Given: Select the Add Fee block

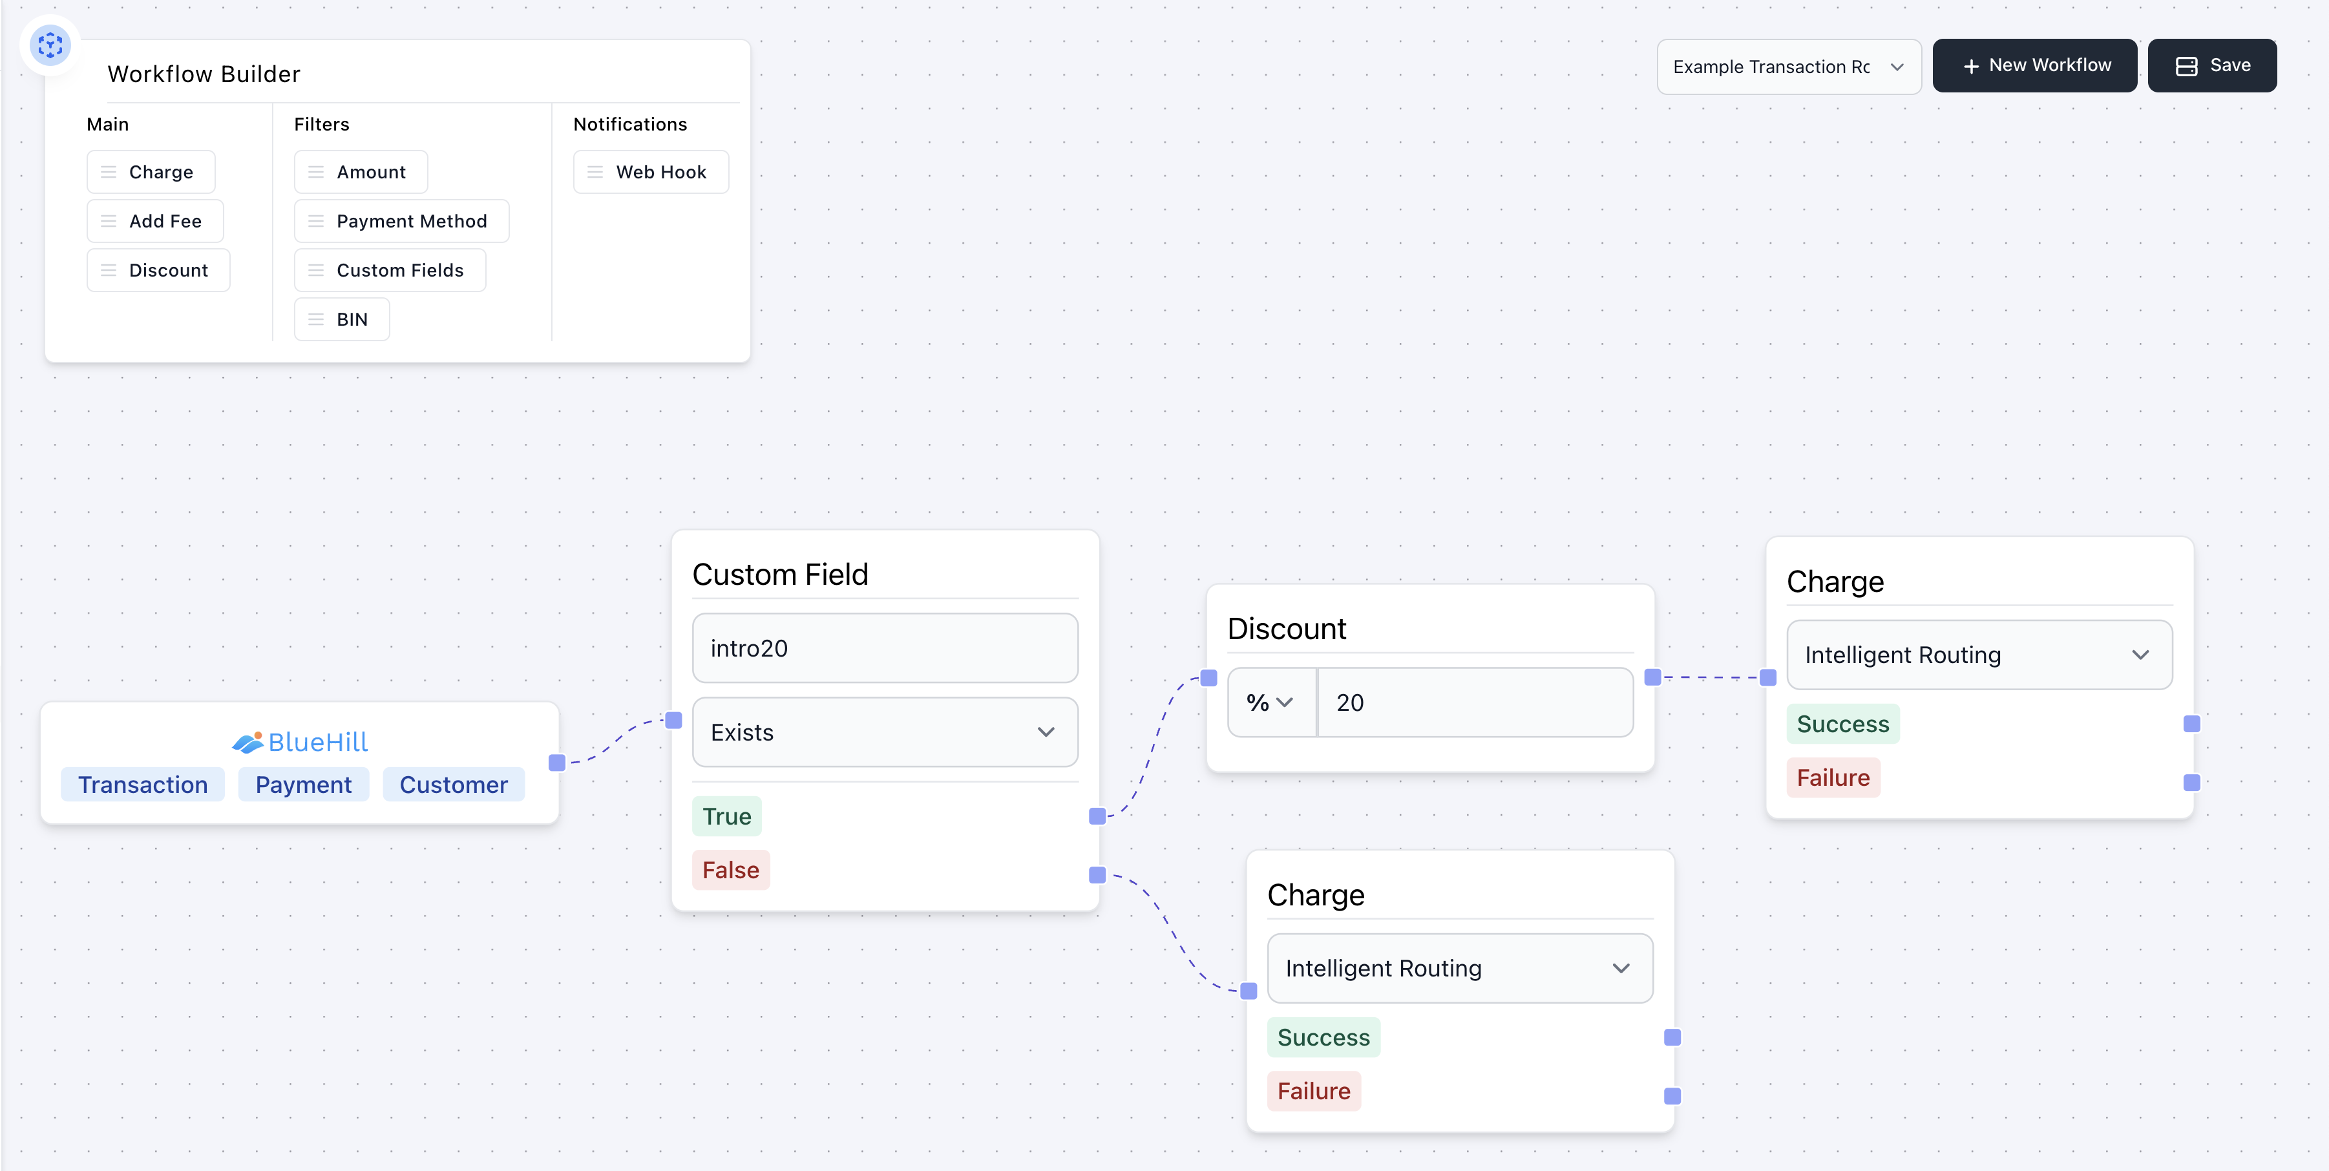Looking at the screenshot, I should [154, 220].
